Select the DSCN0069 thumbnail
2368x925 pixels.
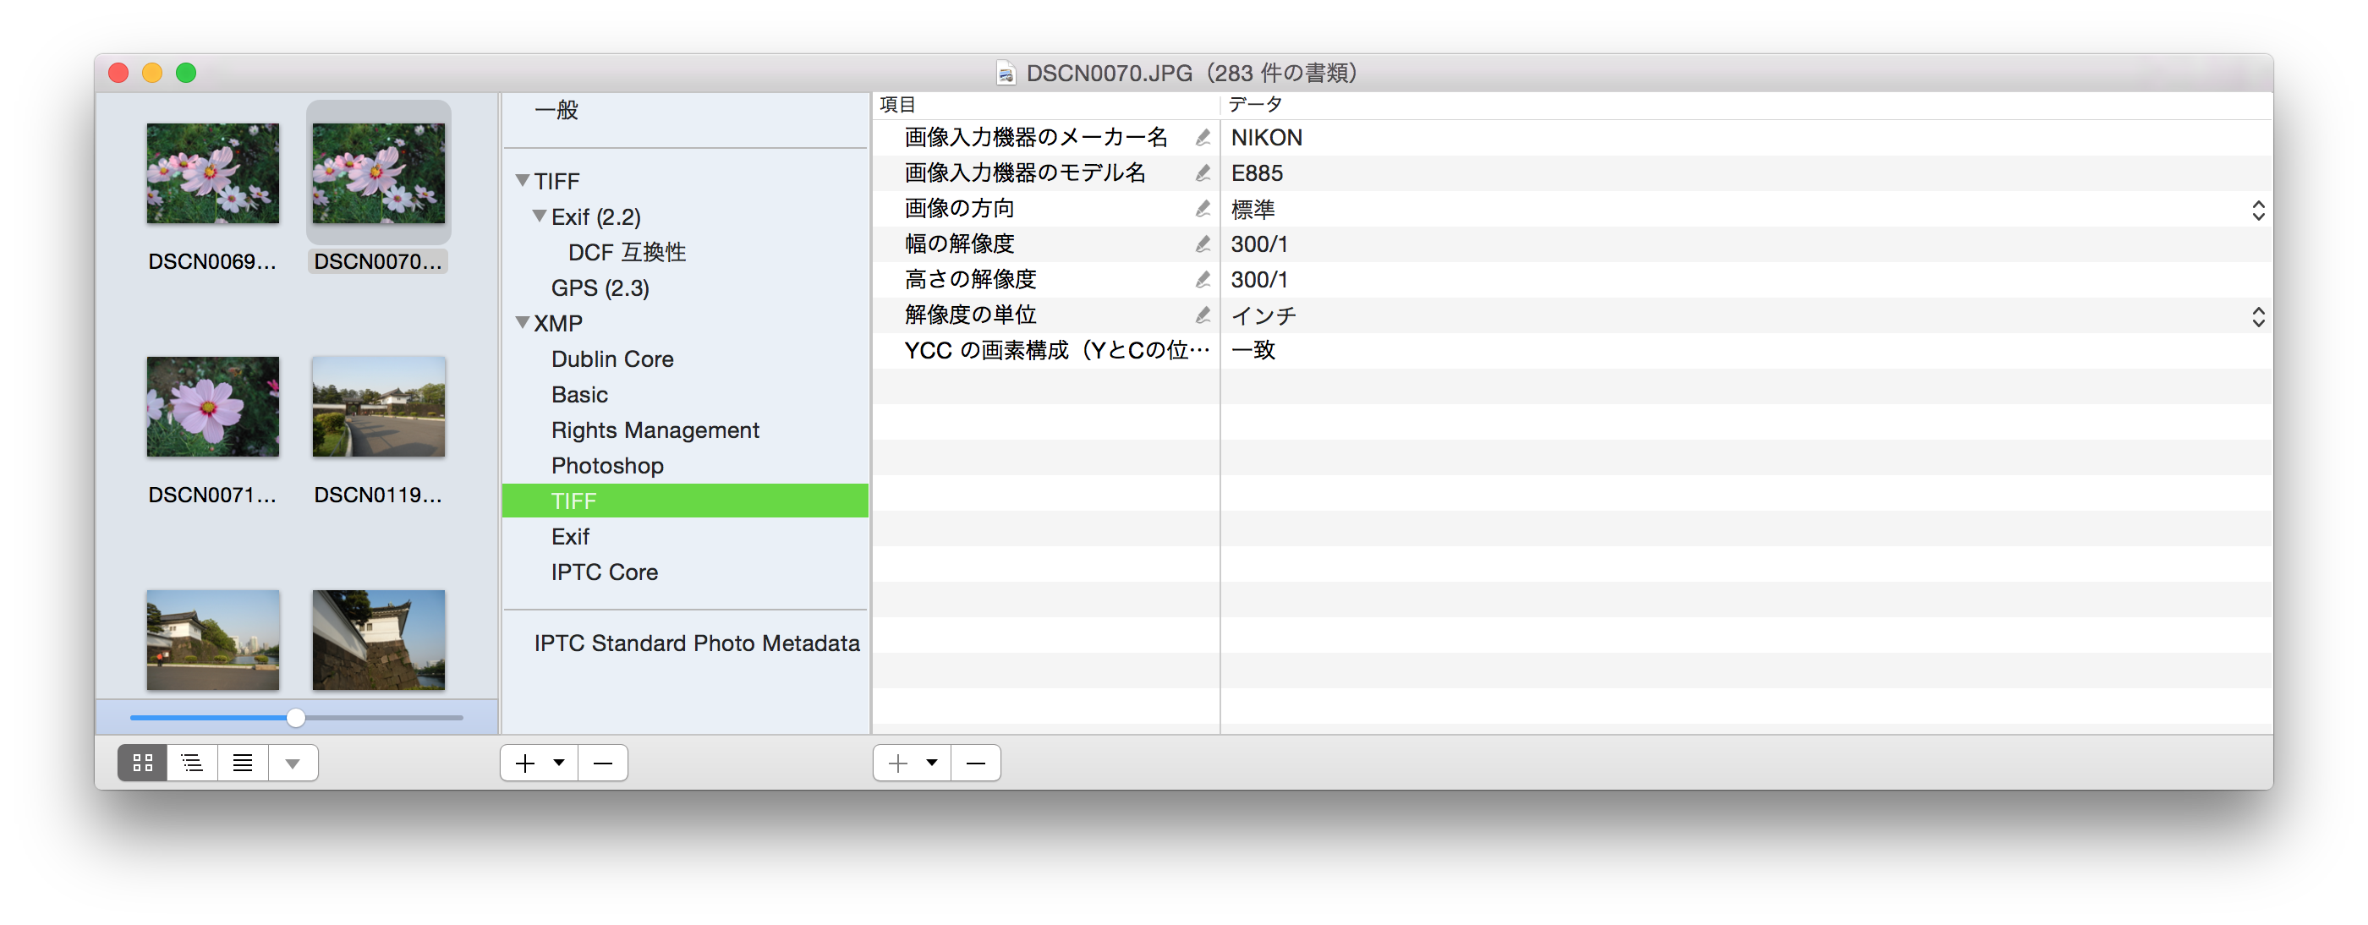(x=212, y=174)
